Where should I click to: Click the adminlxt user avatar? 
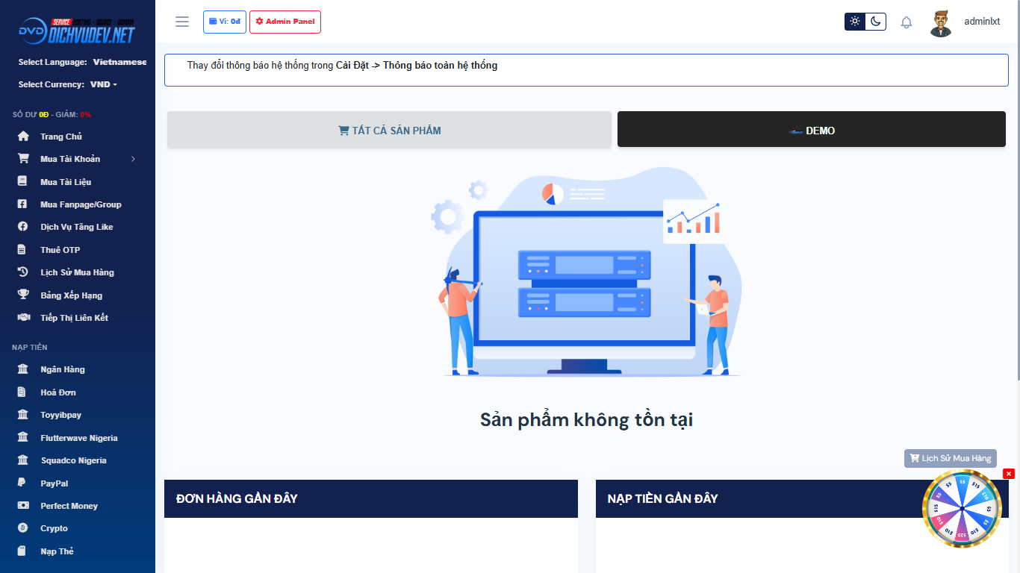click(x=941, y=22)
